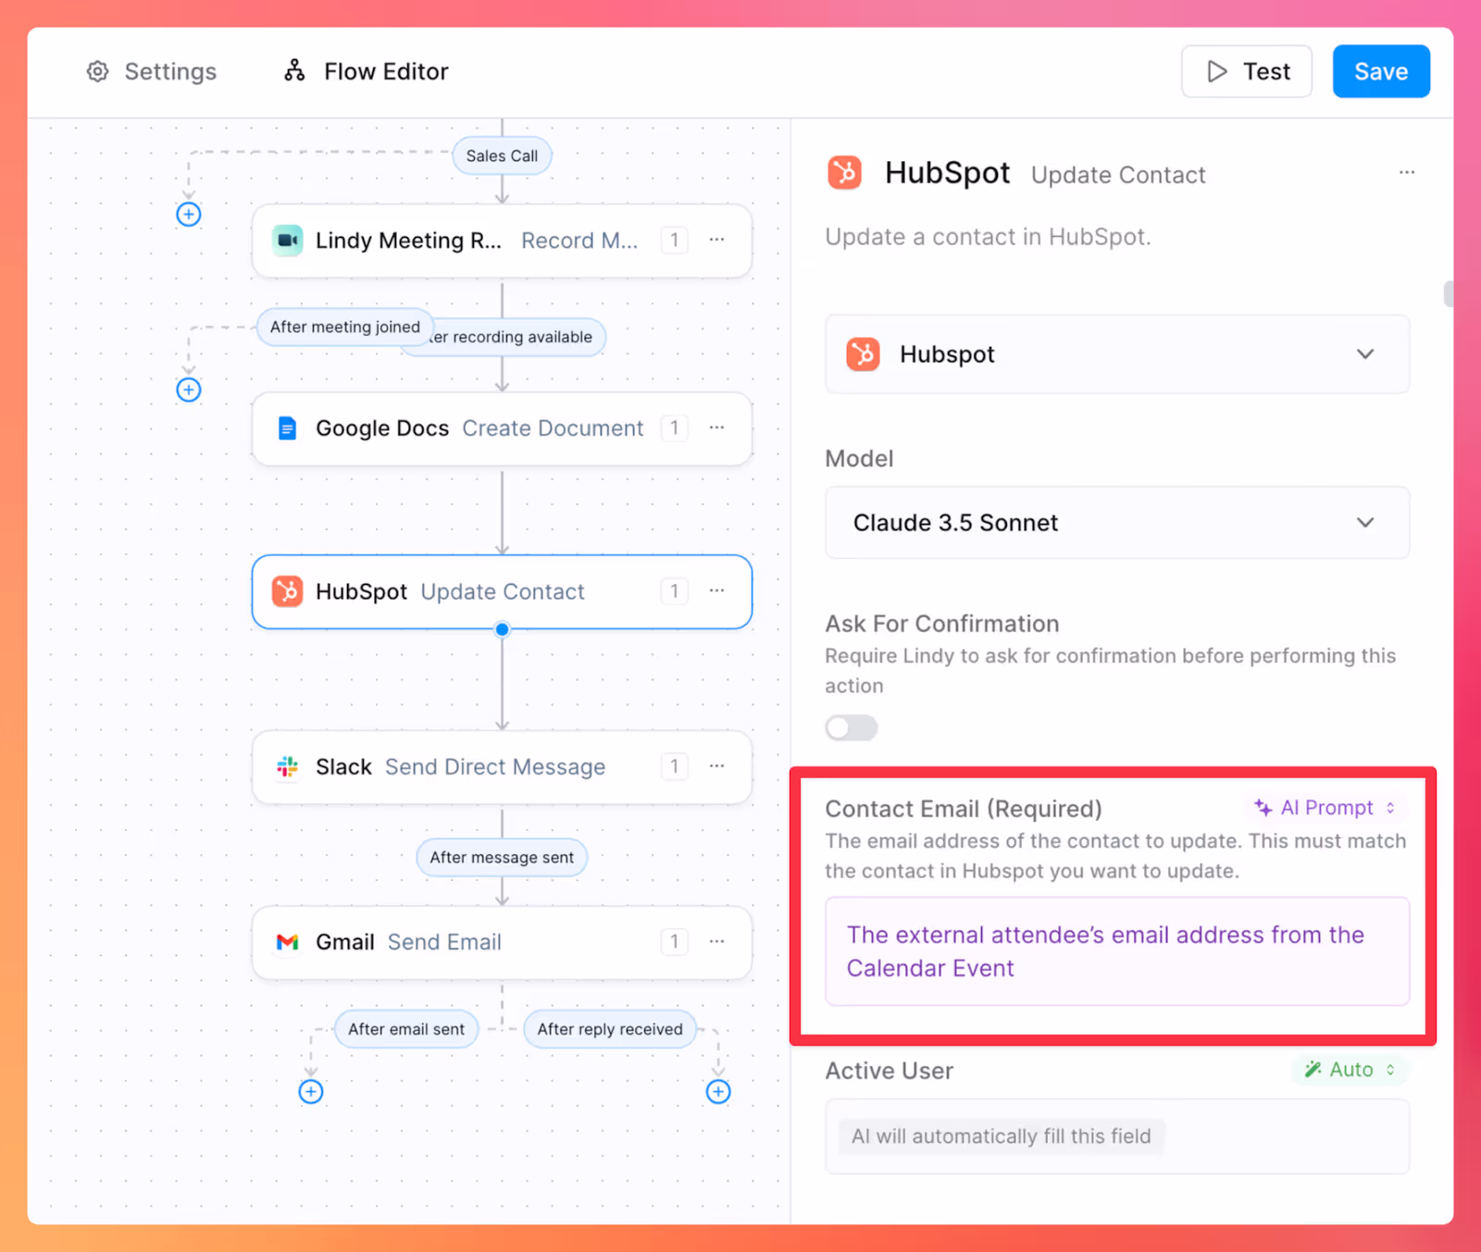Open the Settings tab

tap(152, 71)
